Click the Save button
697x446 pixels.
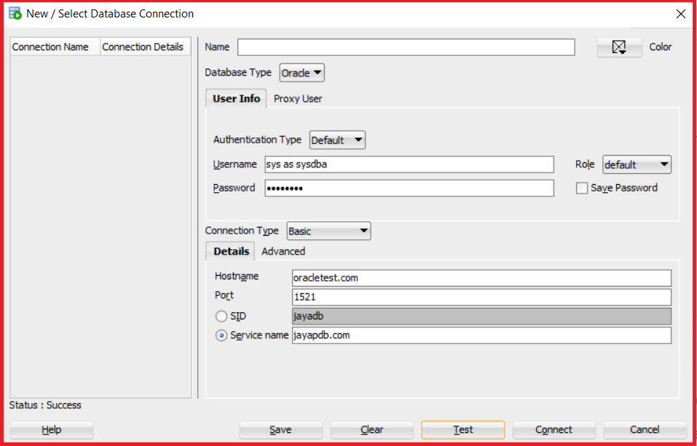point(280,429)
